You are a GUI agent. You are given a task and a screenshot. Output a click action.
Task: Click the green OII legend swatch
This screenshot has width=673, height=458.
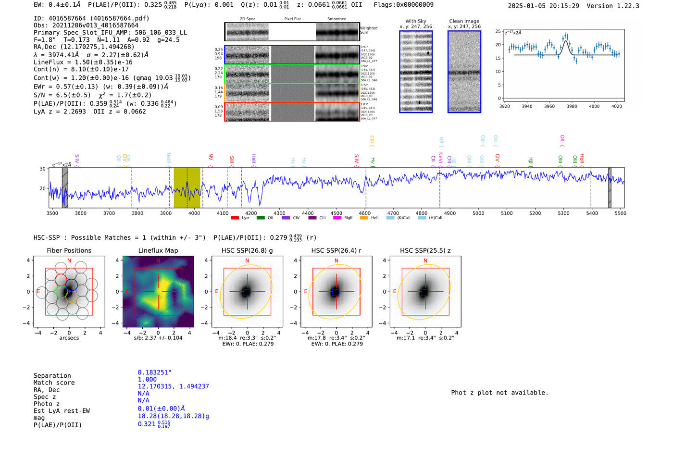point(261,218)
